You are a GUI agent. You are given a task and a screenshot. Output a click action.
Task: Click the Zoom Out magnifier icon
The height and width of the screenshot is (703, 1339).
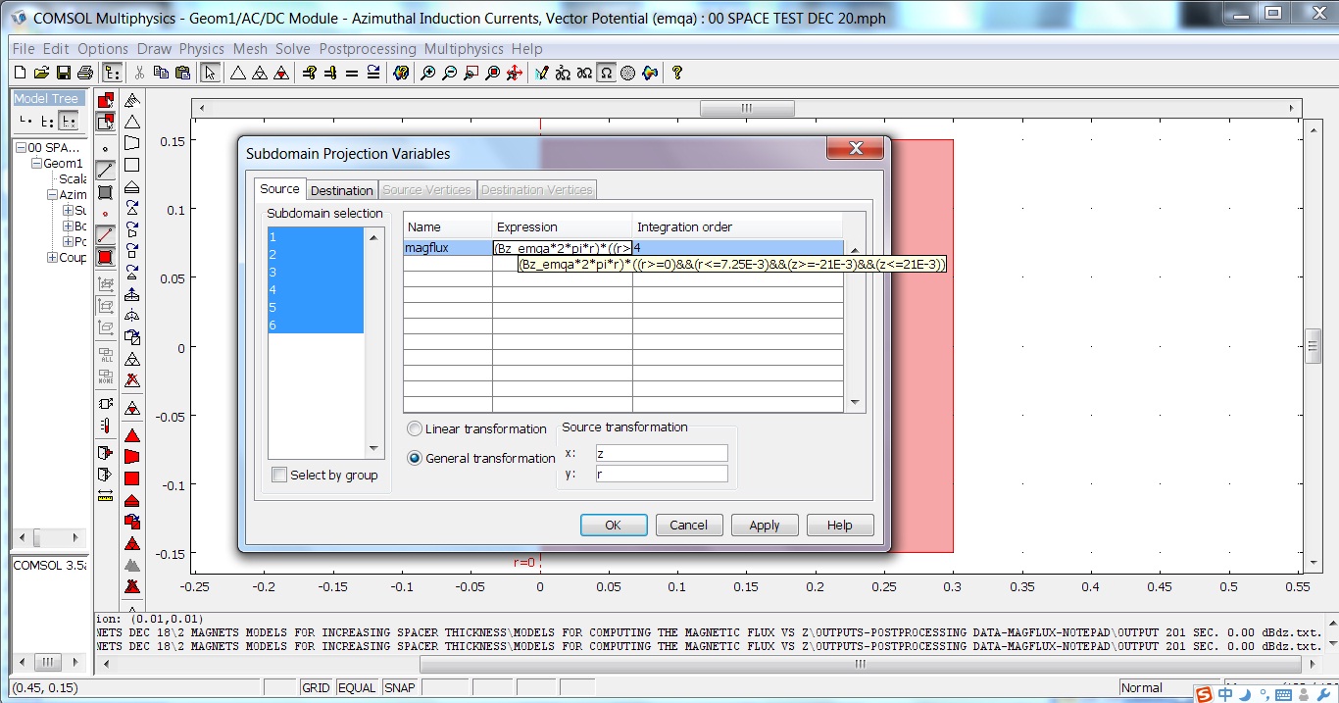pos(450,73)
